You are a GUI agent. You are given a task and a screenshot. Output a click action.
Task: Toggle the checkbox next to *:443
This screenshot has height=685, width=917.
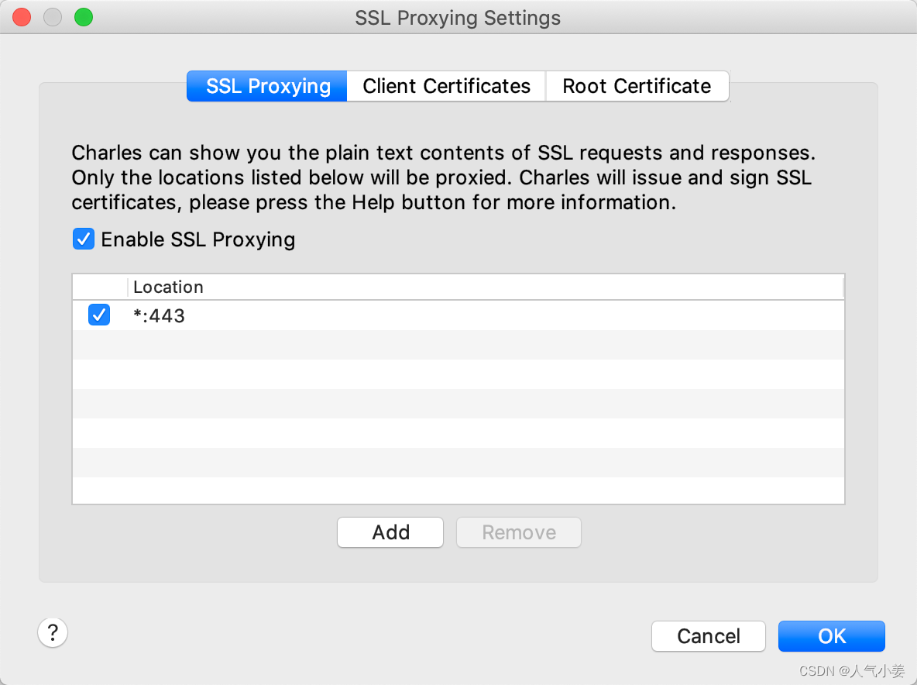98,315
